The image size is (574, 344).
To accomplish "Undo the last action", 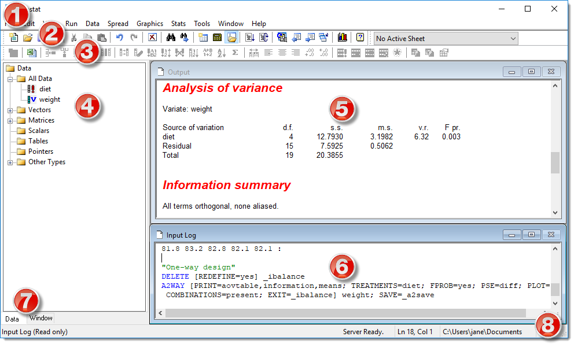I will [119, 37].
